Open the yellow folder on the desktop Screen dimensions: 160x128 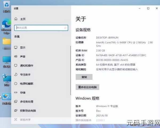7,41
